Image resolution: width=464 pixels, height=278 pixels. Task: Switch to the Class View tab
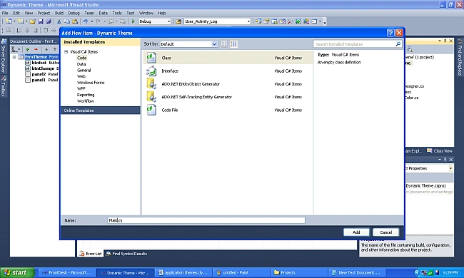(440, 151)
